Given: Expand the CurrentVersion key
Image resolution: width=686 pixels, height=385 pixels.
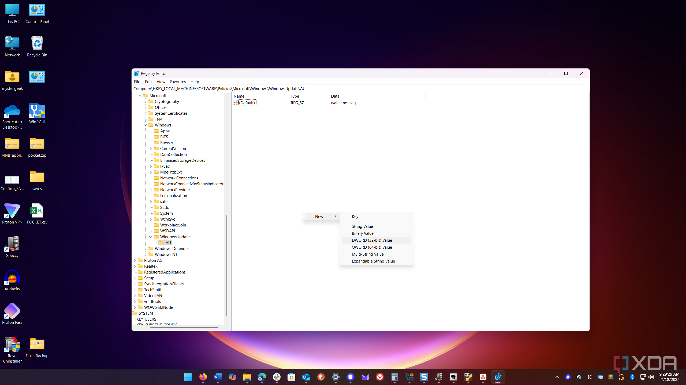Looking at the screenshot, I should [x=151, y=148].
